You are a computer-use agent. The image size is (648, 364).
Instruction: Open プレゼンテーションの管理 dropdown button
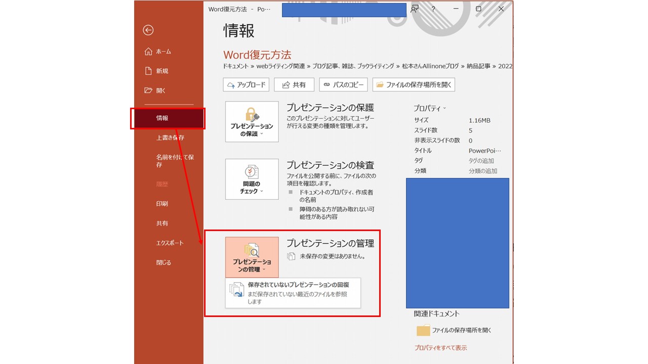point(252,257)
